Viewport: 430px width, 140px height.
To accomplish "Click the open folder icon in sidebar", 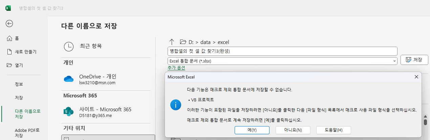I will (x=9, y=65).
